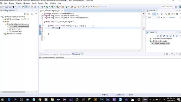Open the Project menu

[41, 3]
